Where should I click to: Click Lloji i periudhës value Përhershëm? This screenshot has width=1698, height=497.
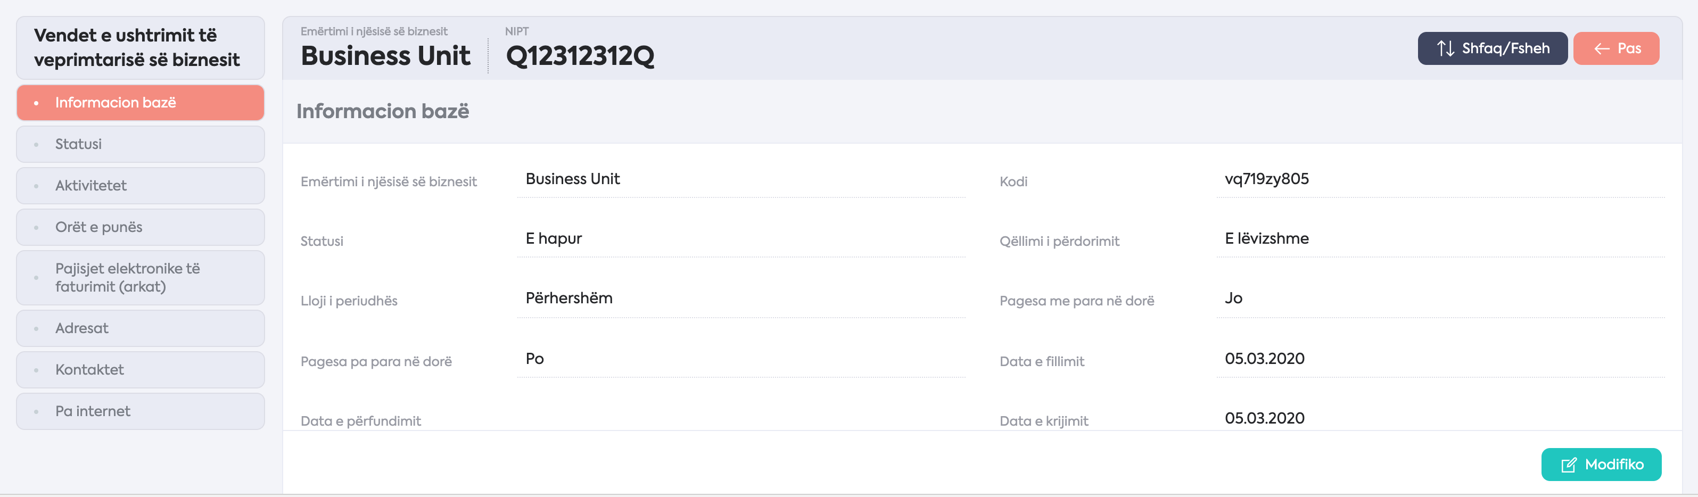click(x=741, y=299)
